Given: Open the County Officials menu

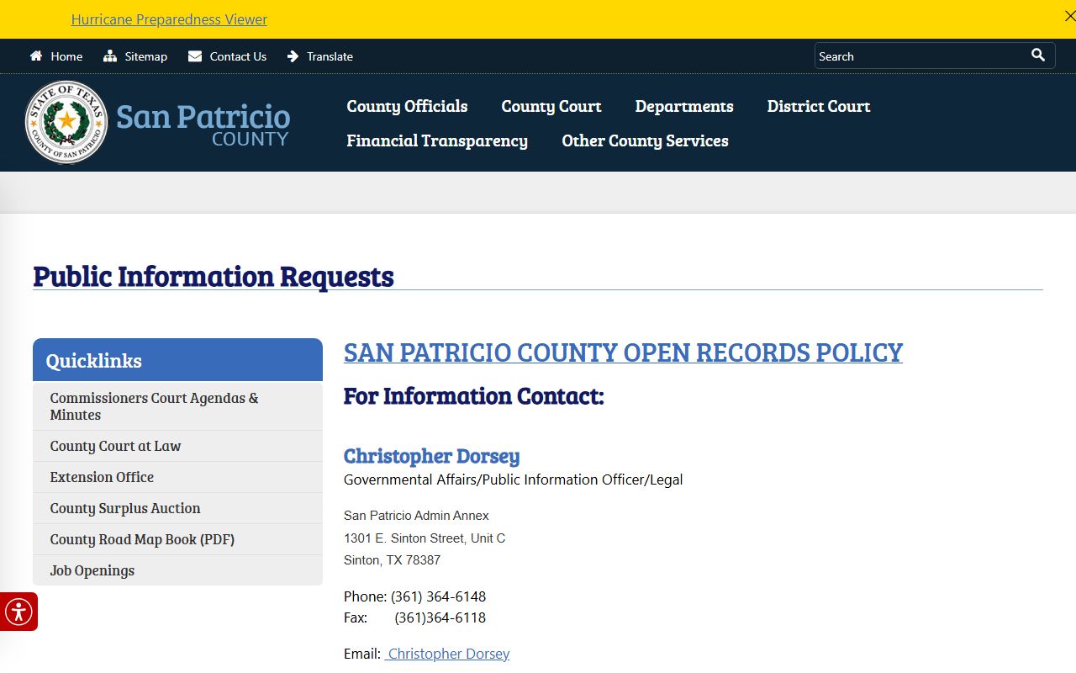Looking at the screenshot, I should coord(407,106).
